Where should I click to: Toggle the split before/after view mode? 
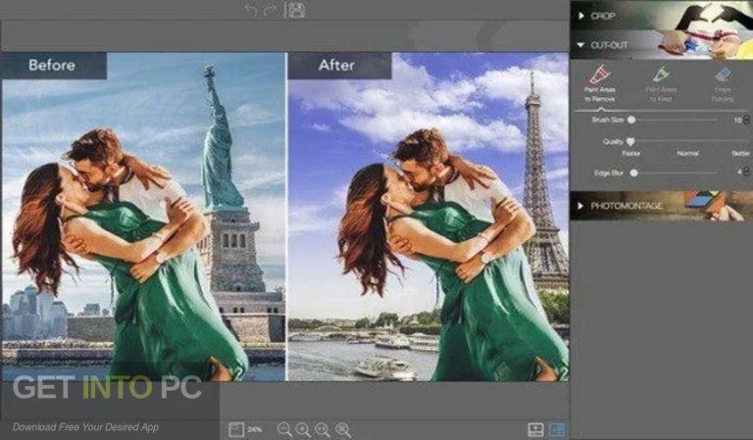[557, 429]
